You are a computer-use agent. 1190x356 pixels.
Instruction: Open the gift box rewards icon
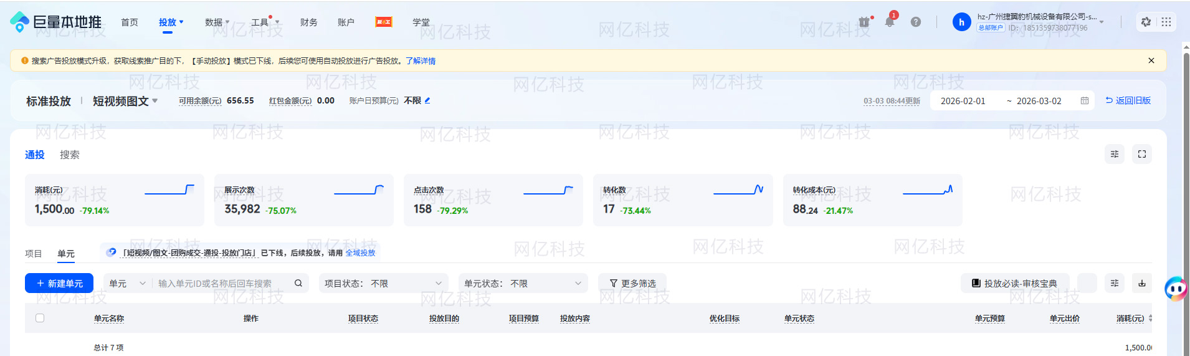click(x=864, y=22)
